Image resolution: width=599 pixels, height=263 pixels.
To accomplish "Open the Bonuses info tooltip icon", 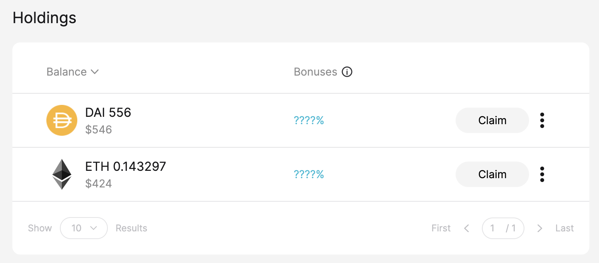I will click(x=347, y=72).
